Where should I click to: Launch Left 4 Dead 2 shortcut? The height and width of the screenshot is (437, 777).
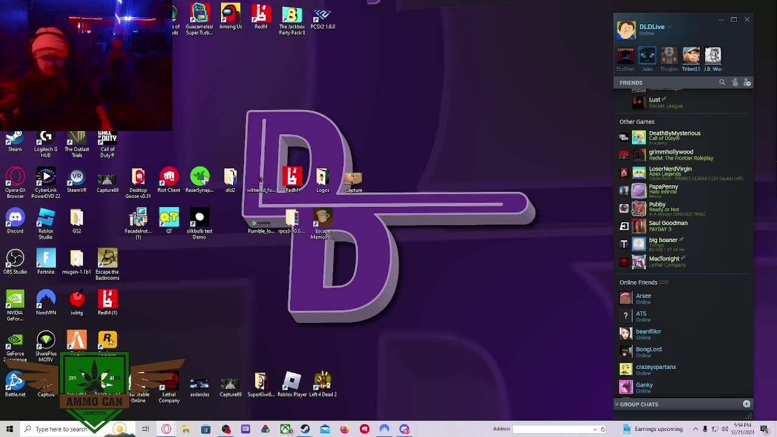click(323, 385)
